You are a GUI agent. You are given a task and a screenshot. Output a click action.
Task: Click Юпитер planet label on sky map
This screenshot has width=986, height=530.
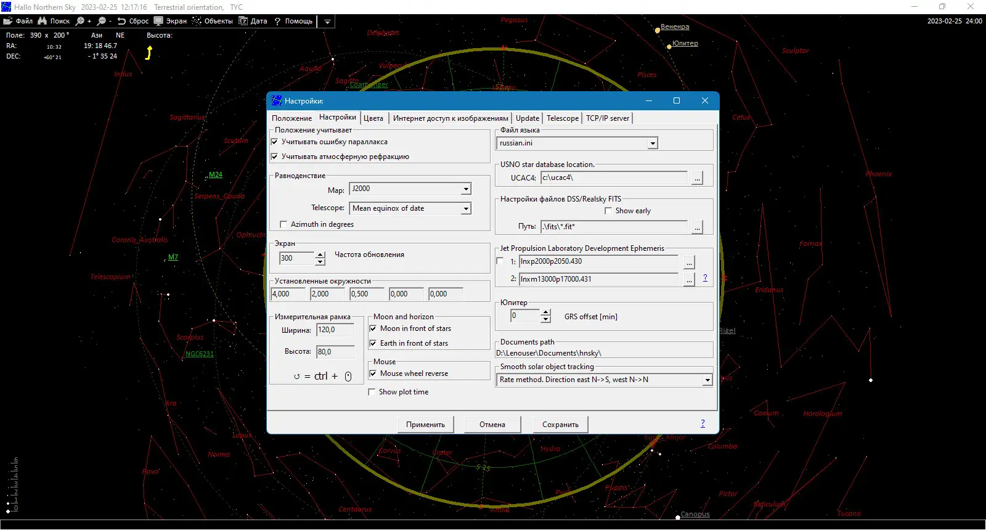coord(685,44)
